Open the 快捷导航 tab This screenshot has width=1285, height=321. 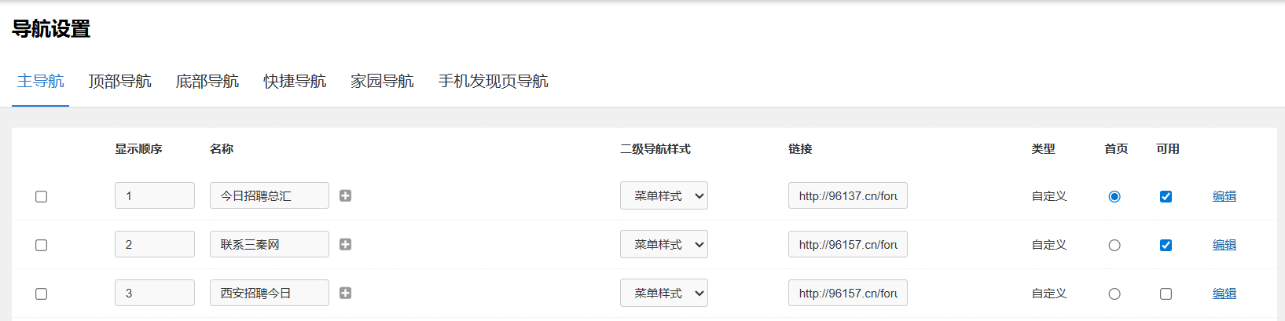[x=295, y=82]
